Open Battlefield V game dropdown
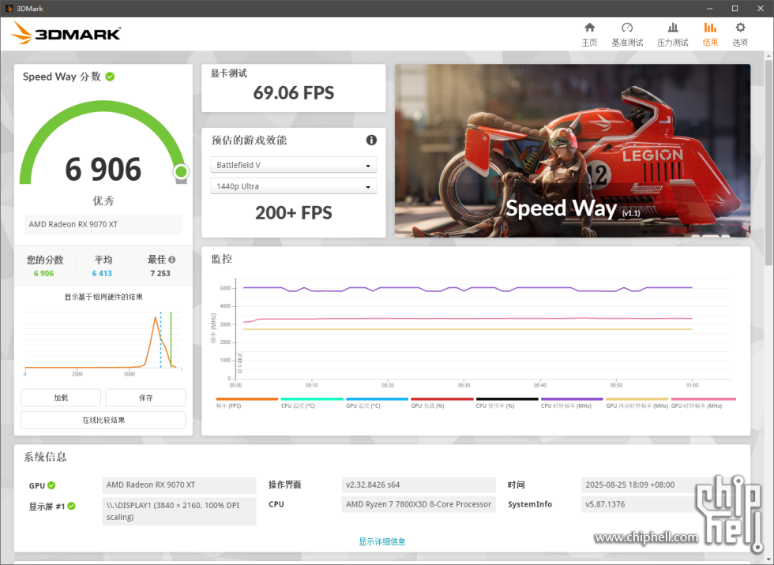The height and width of the screenshot is (565, 774). point(293,165)
